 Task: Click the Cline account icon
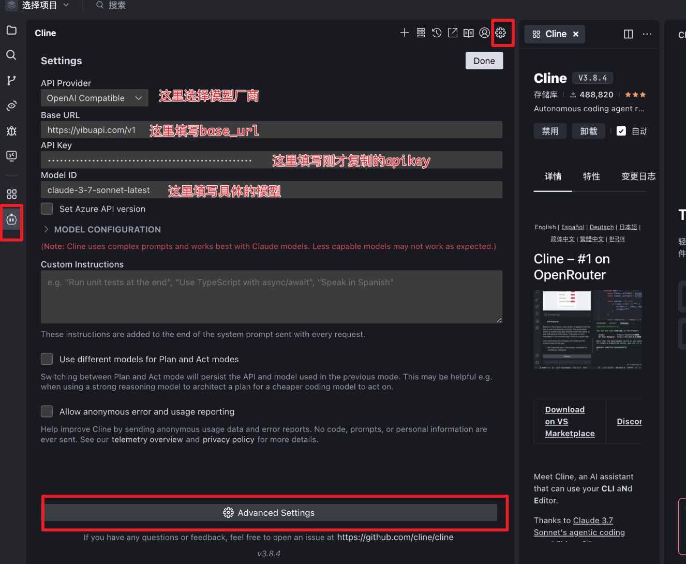click(x=484, y=33)
